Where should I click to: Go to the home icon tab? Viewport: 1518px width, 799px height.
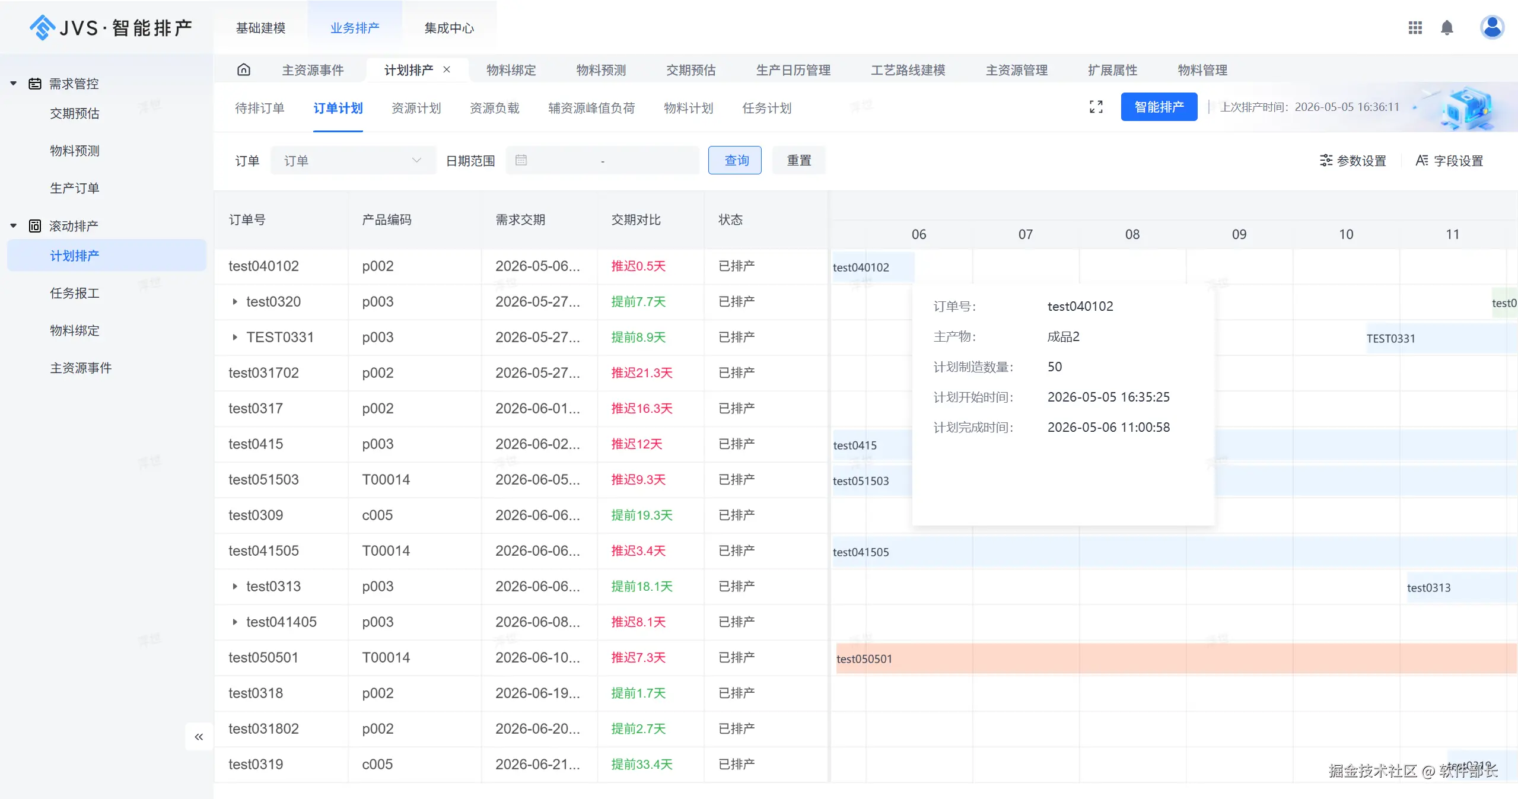click(244, 70)
